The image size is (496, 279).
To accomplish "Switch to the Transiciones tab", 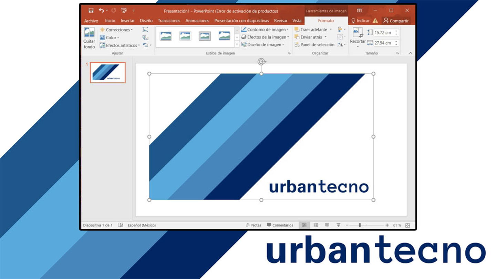I will click(169, 21).
